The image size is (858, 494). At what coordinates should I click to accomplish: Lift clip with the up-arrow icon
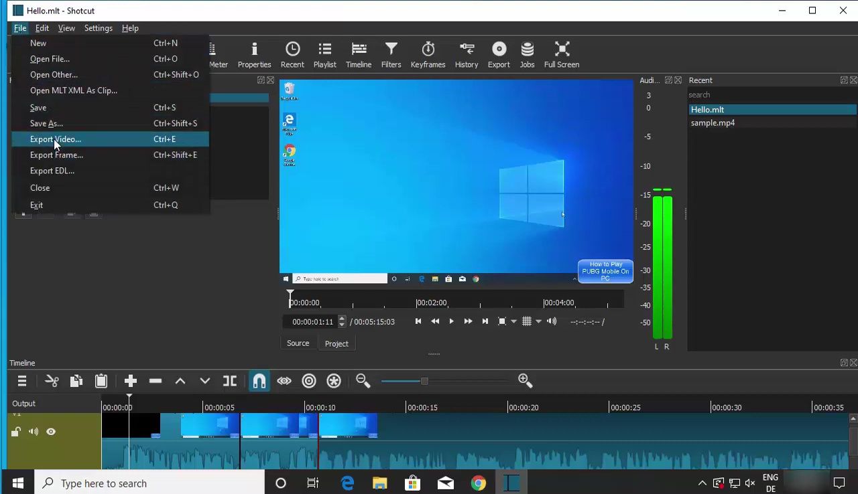click(180, 381)
